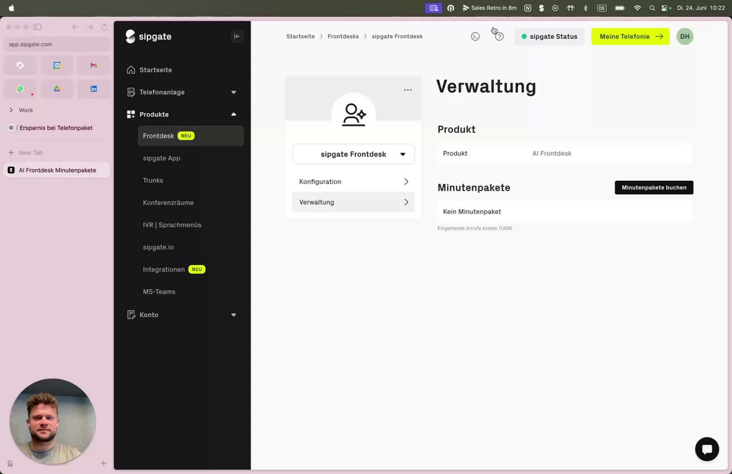This screenshot has width=732, height=474.
Task: Open the pinned WhatsApp tab
Action: [20, 89]
